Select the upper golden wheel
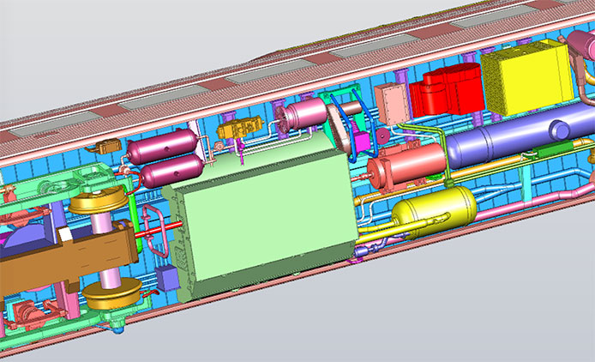 (x=98, y=201)
